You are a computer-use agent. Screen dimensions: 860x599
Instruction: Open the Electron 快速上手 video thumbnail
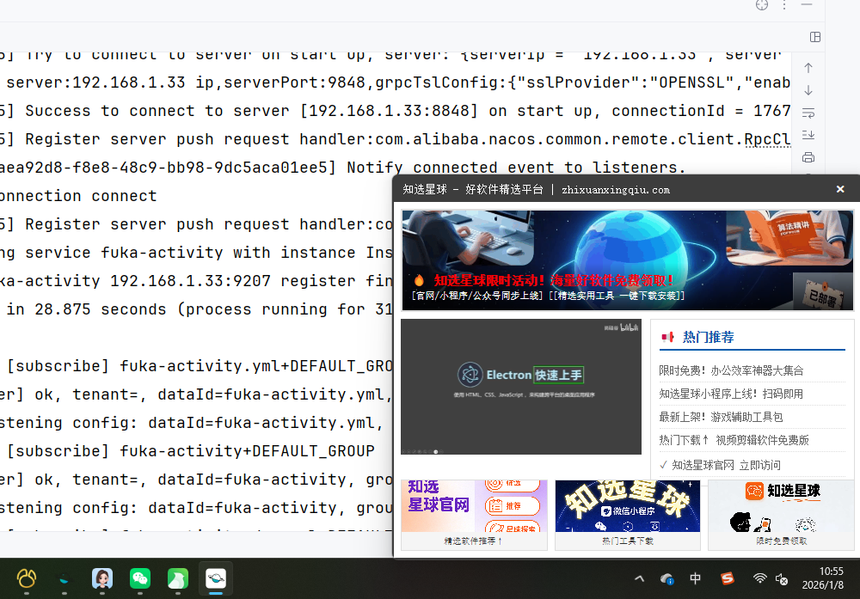pyautogui.click(x=521, y=387)
